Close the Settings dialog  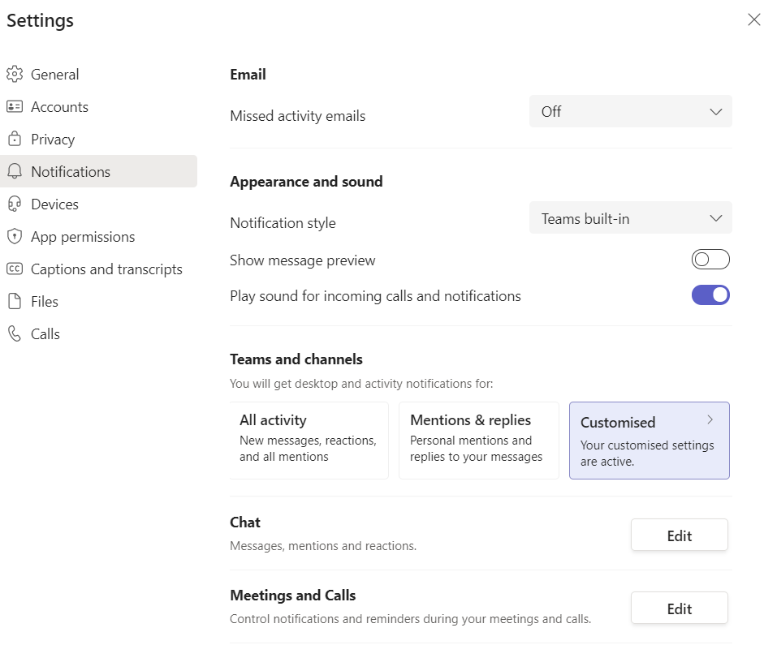pyautogui.click(x=753, y=19)
